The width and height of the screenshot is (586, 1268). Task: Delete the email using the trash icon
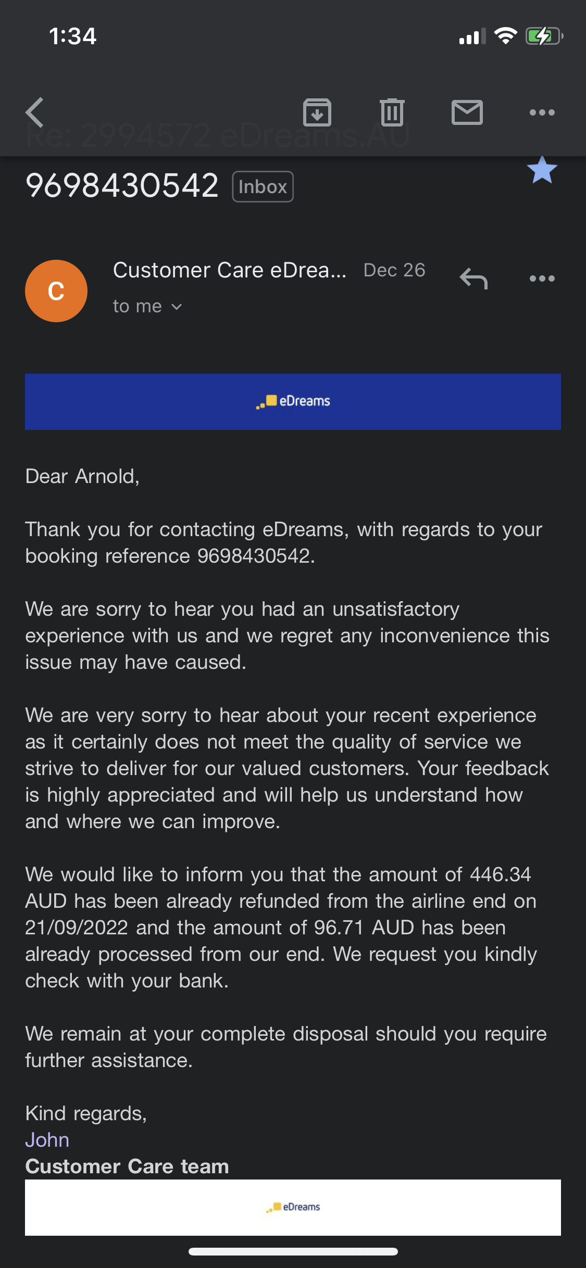pos(392,112)
